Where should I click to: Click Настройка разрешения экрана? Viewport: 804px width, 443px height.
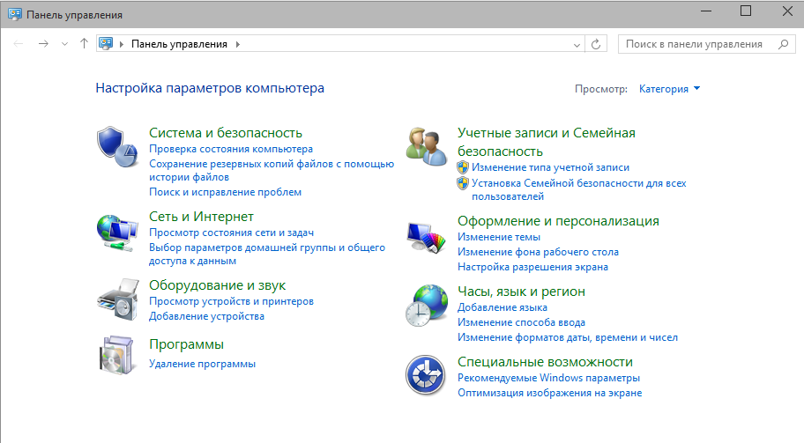click(532, 267)
